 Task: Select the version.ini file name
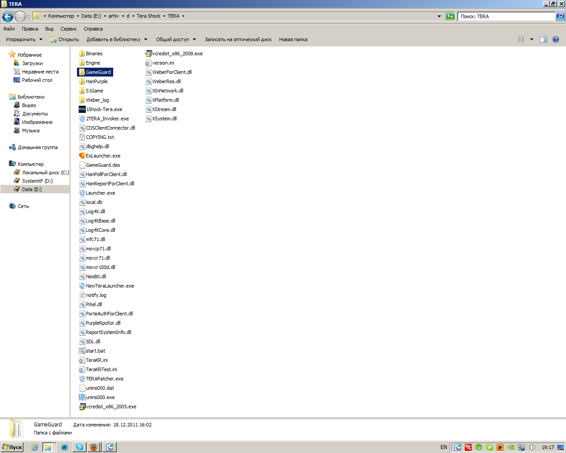click(163, 63)
